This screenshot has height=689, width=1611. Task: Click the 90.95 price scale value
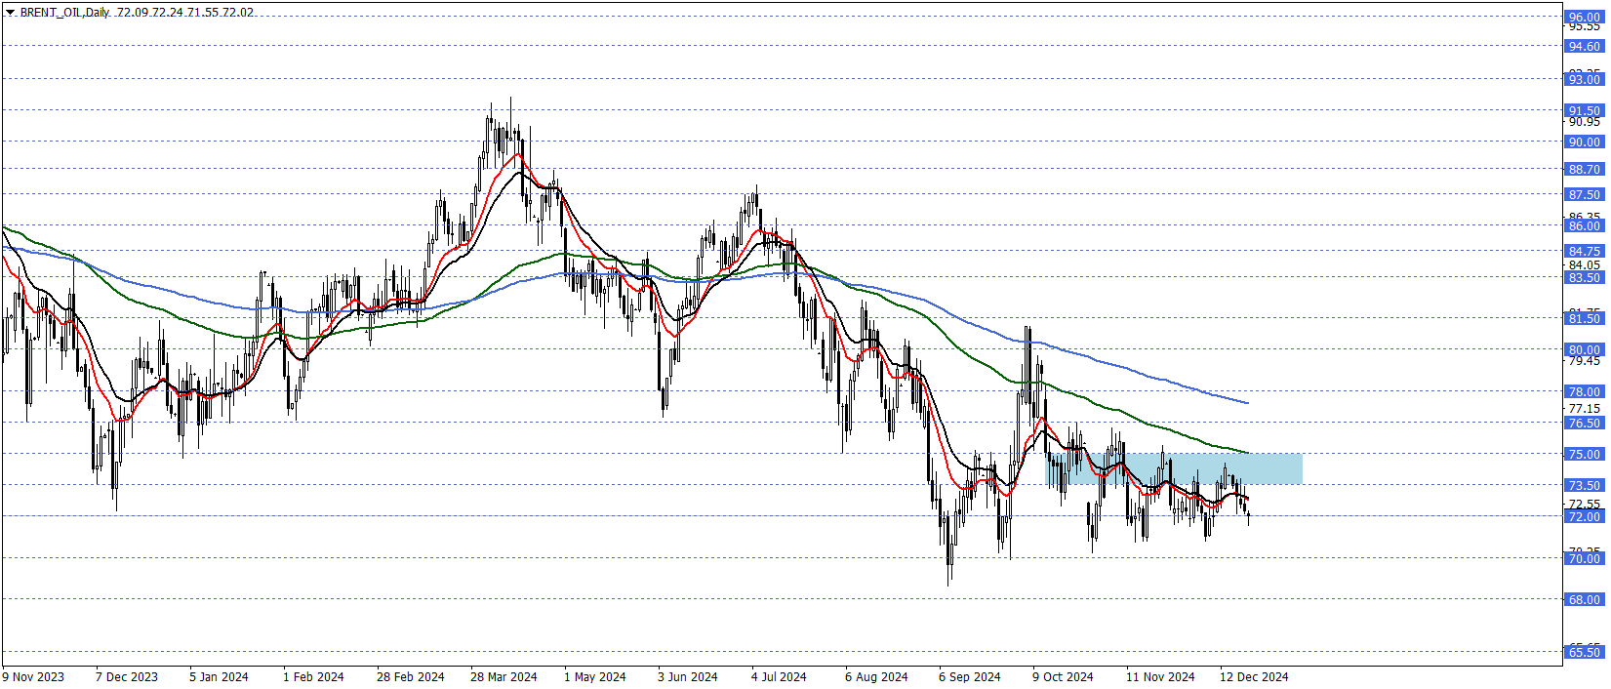pyautogui.click(x=1584, y=122)
